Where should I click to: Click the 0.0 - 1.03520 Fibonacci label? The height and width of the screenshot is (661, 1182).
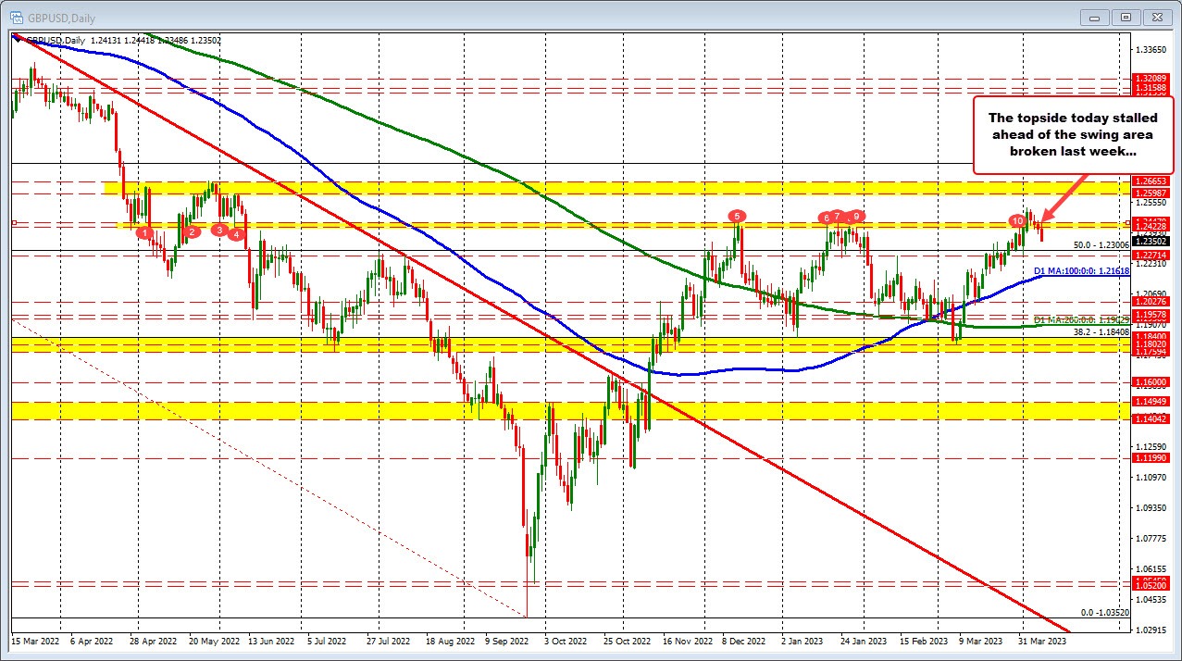pyautogui.click(x=1105, y=613)
